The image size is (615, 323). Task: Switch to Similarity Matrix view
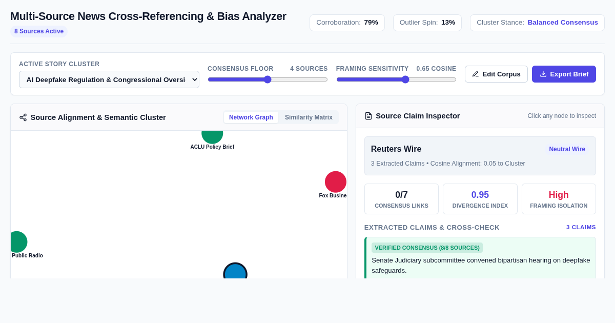[309, 117]
